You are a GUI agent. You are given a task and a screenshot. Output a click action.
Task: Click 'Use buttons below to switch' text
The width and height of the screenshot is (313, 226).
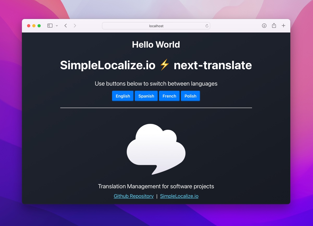(156, 84)
